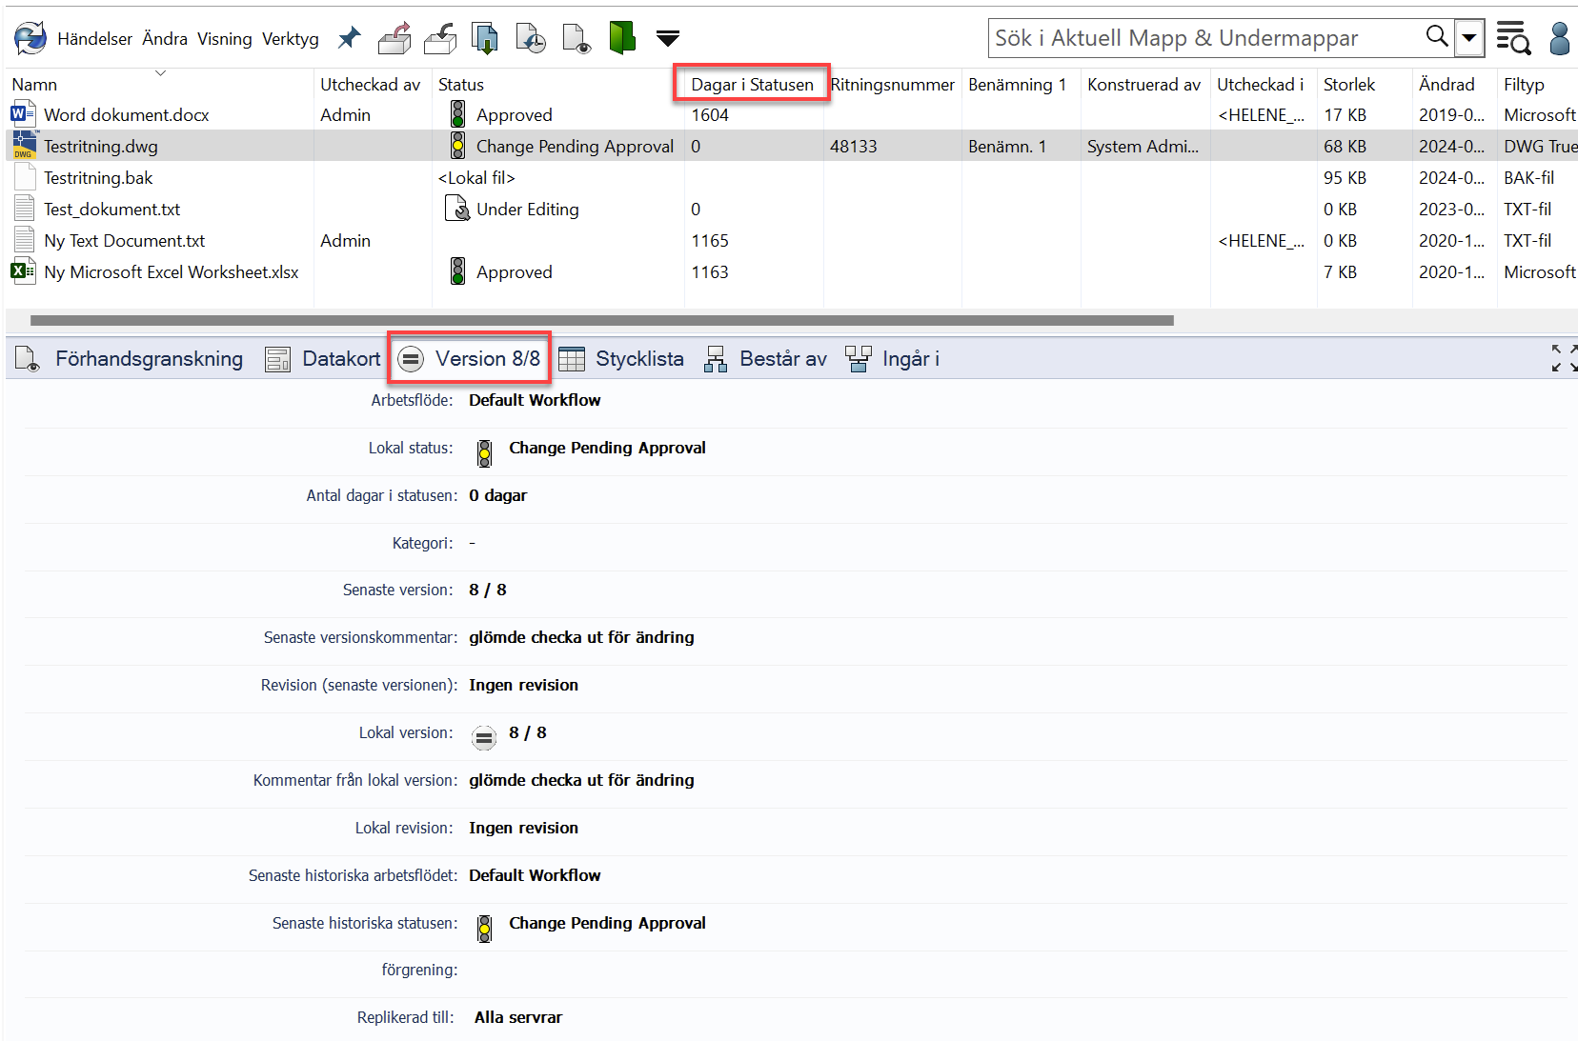
Task: Switch to the Version 8/8 tab
Action: pos(469,358)
